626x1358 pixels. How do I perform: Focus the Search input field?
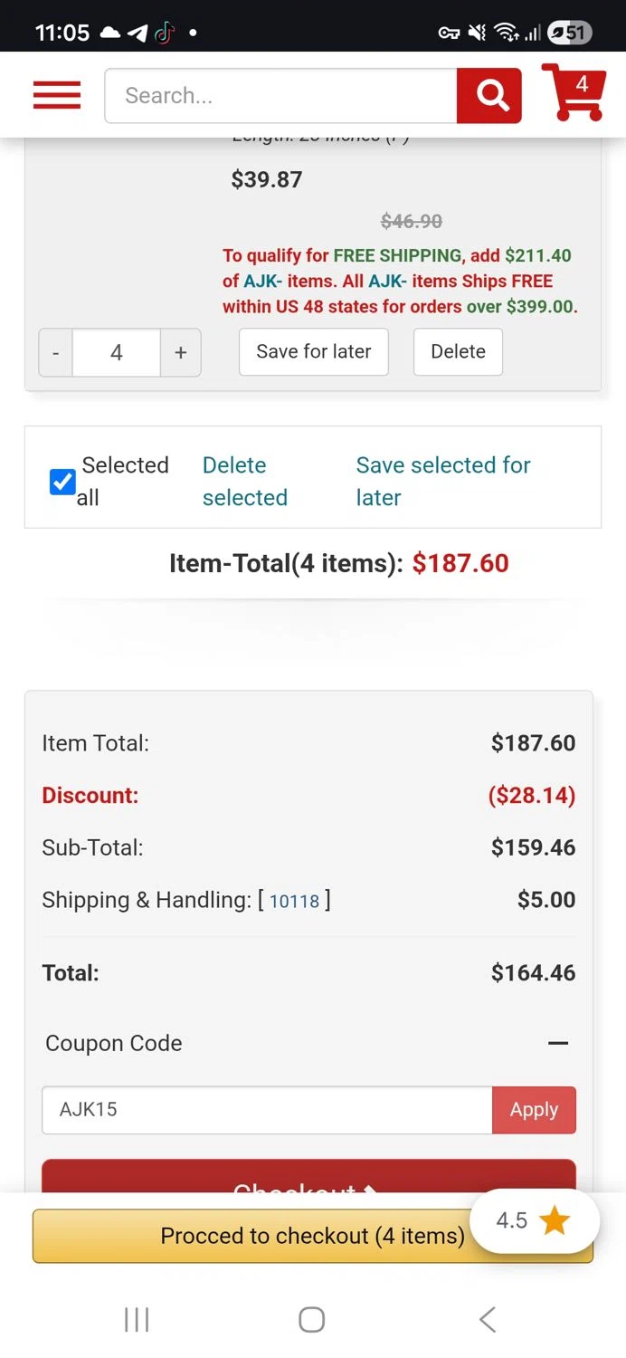point(280,95)
